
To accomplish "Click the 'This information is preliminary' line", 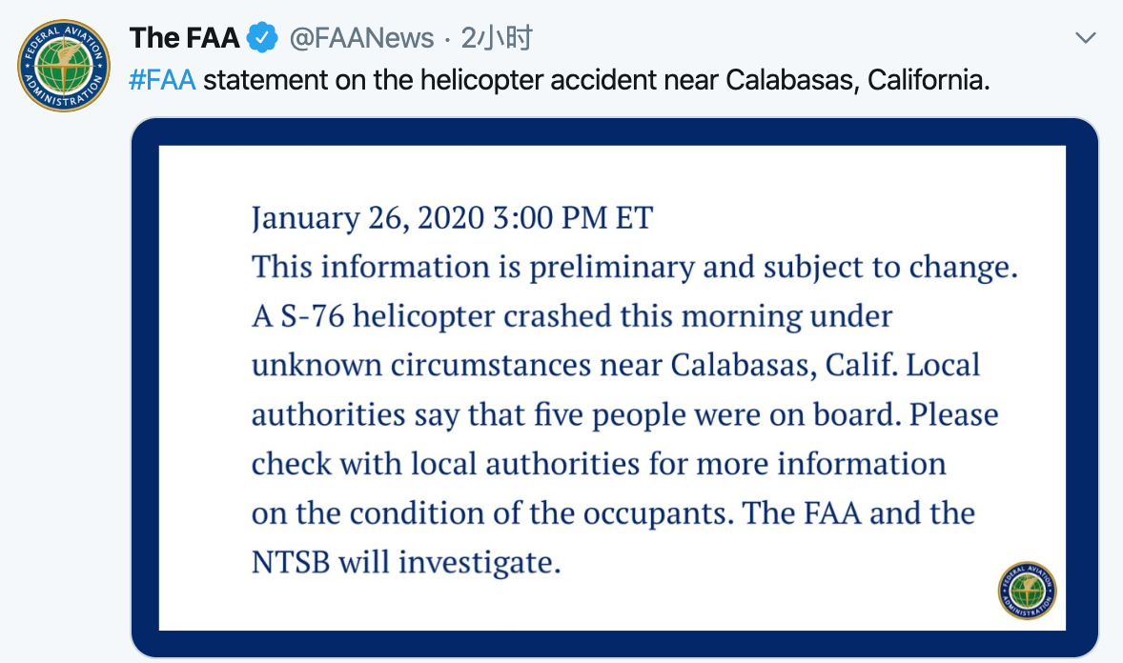I will pos(635,267).
